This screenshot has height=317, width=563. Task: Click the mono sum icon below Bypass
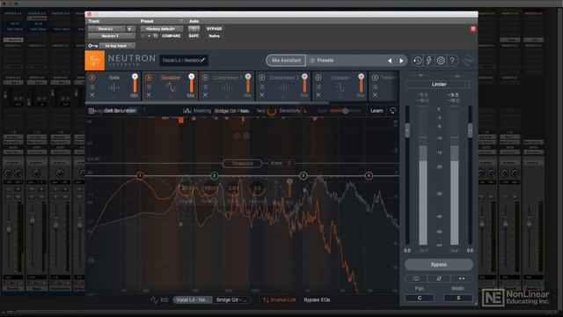coord(416,278)
